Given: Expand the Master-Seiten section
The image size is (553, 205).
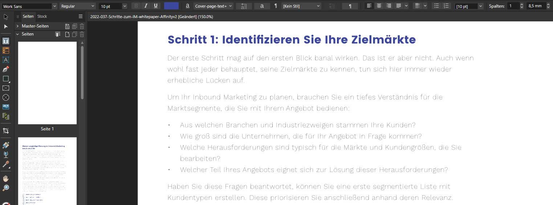Looking at the screenshot, I should (x=17, y=26).
